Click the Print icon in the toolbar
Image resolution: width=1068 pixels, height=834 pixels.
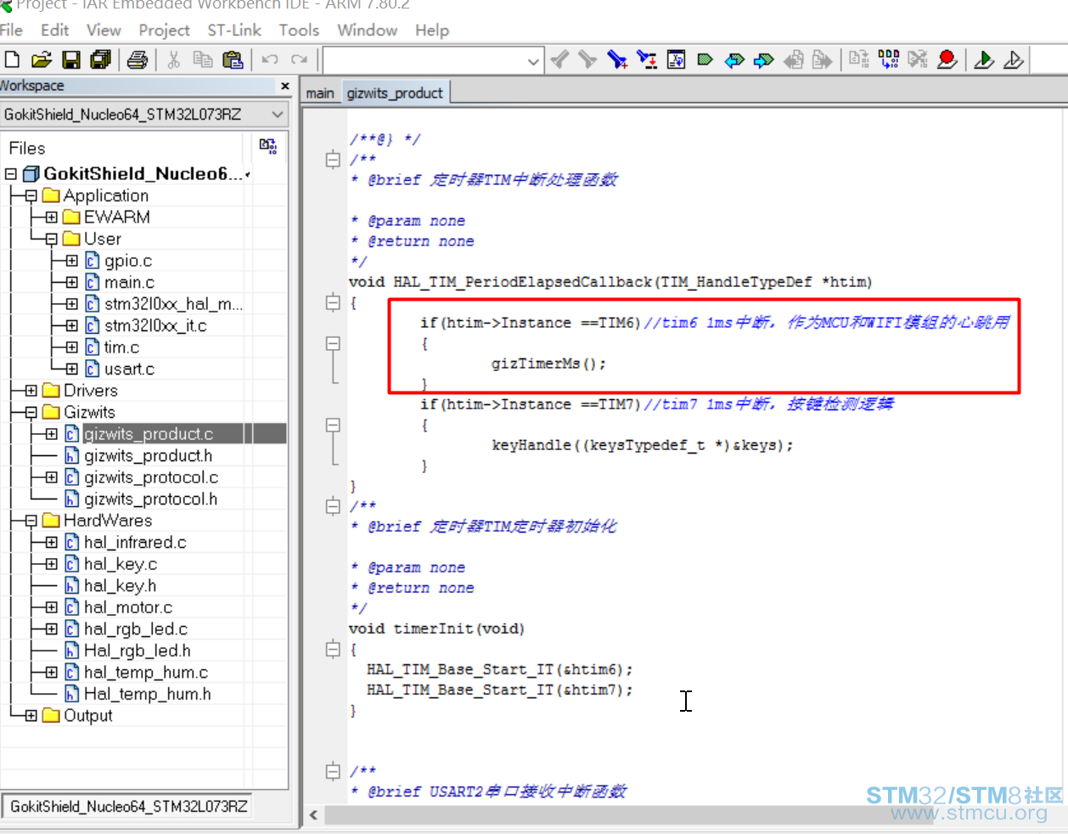tap(138, 60)
